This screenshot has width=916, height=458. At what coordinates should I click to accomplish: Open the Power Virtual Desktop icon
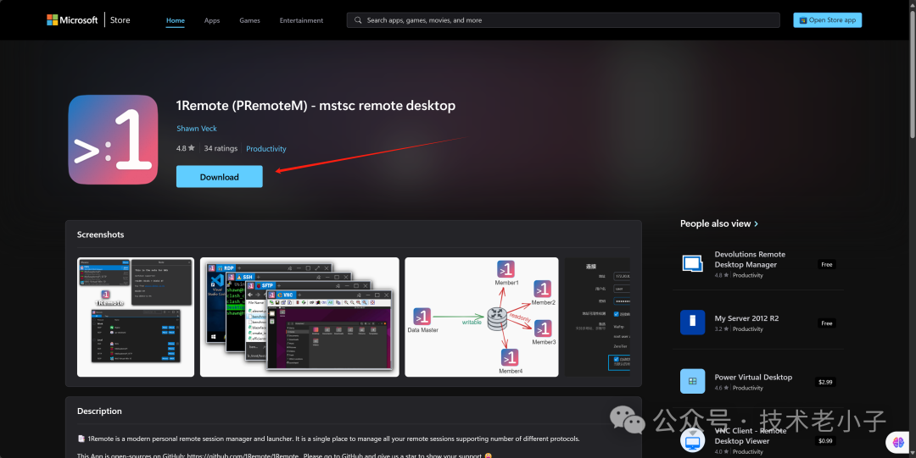click(692, 381)
